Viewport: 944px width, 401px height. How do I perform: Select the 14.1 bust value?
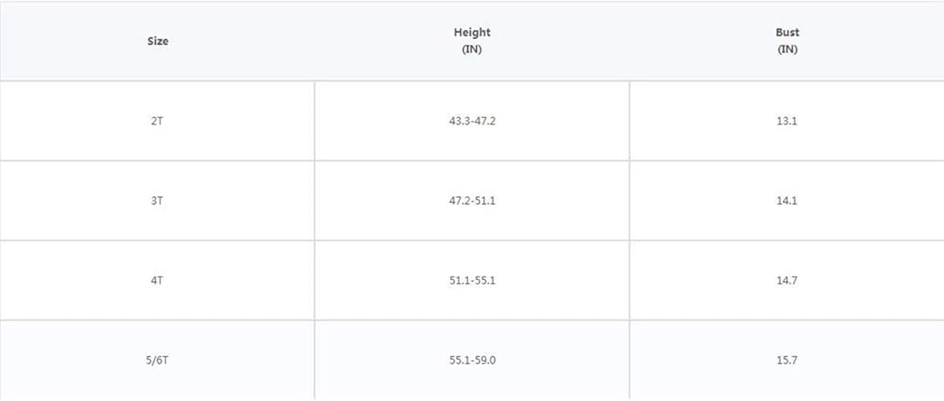(x=787, y=201)
